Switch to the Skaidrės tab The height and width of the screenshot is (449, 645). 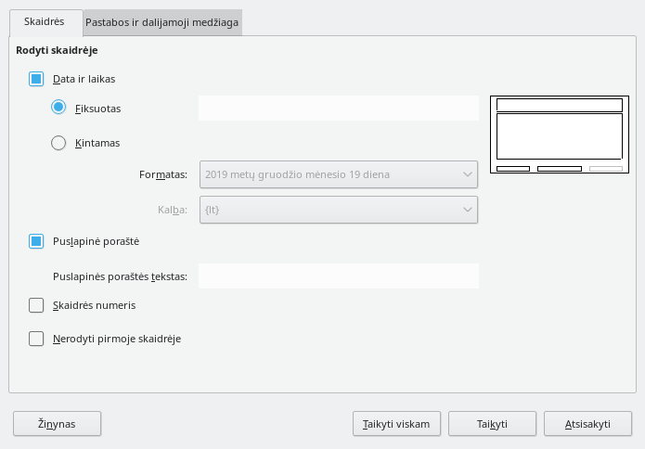pos(43,20)
